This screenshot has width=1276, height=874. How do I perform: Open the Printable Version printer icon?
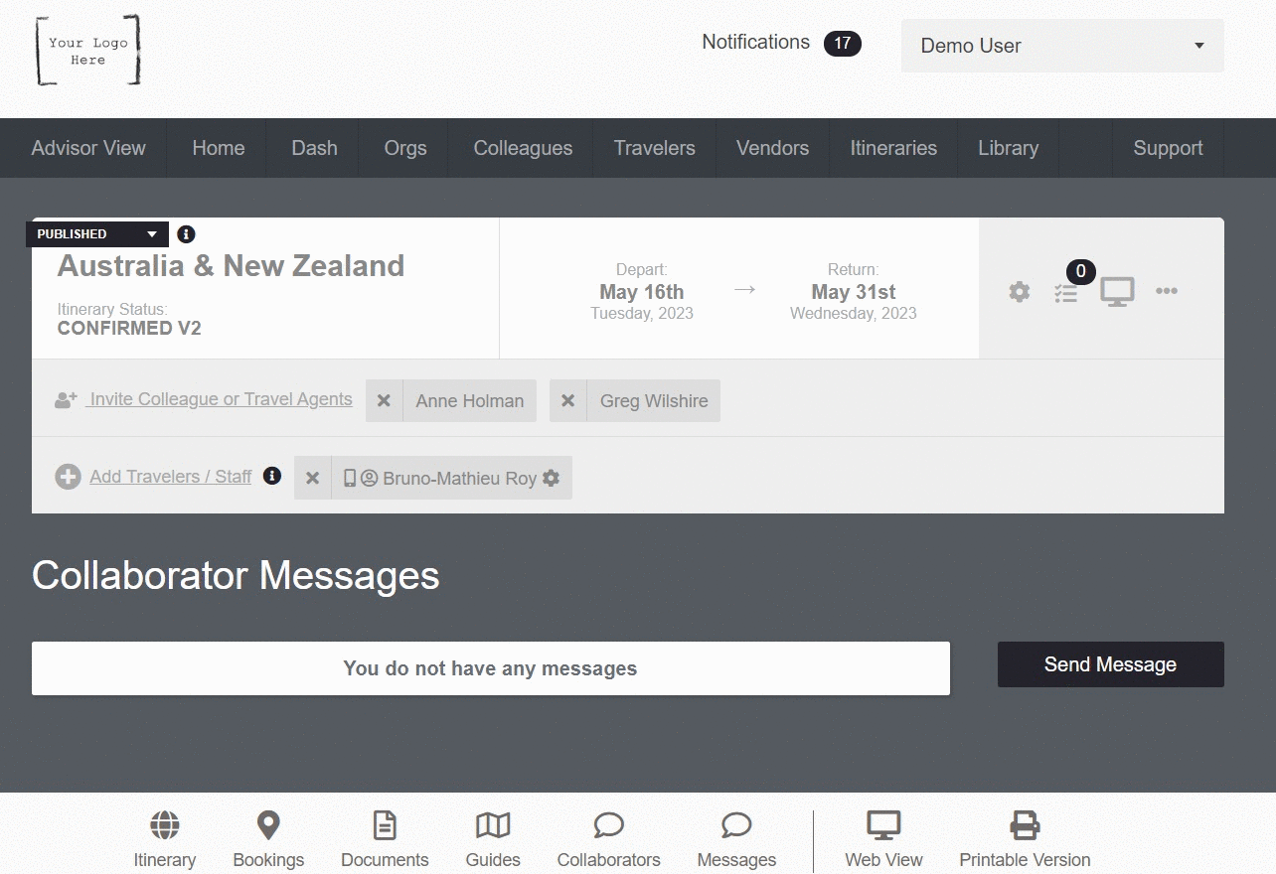[1025, 824]
